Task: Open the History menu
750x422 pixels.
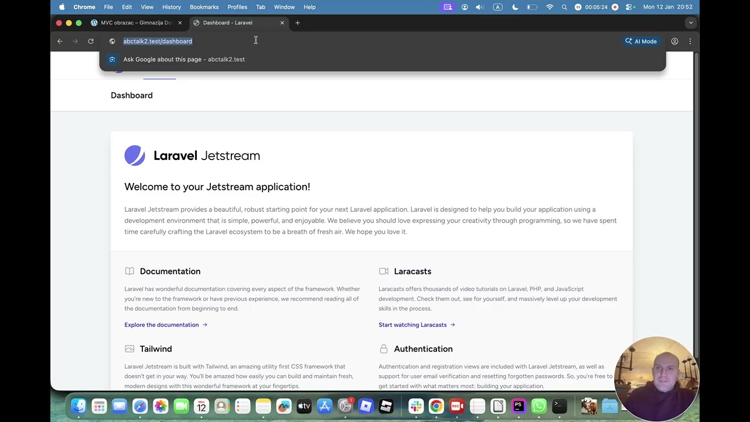Action: [171, 7]
